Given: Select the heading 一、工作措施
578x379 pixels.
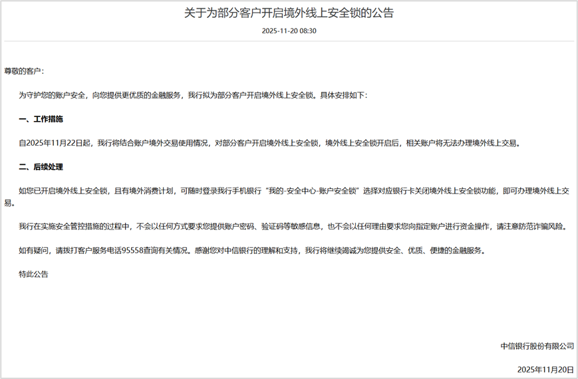Looking at the screenshot, I should [41, 119].
